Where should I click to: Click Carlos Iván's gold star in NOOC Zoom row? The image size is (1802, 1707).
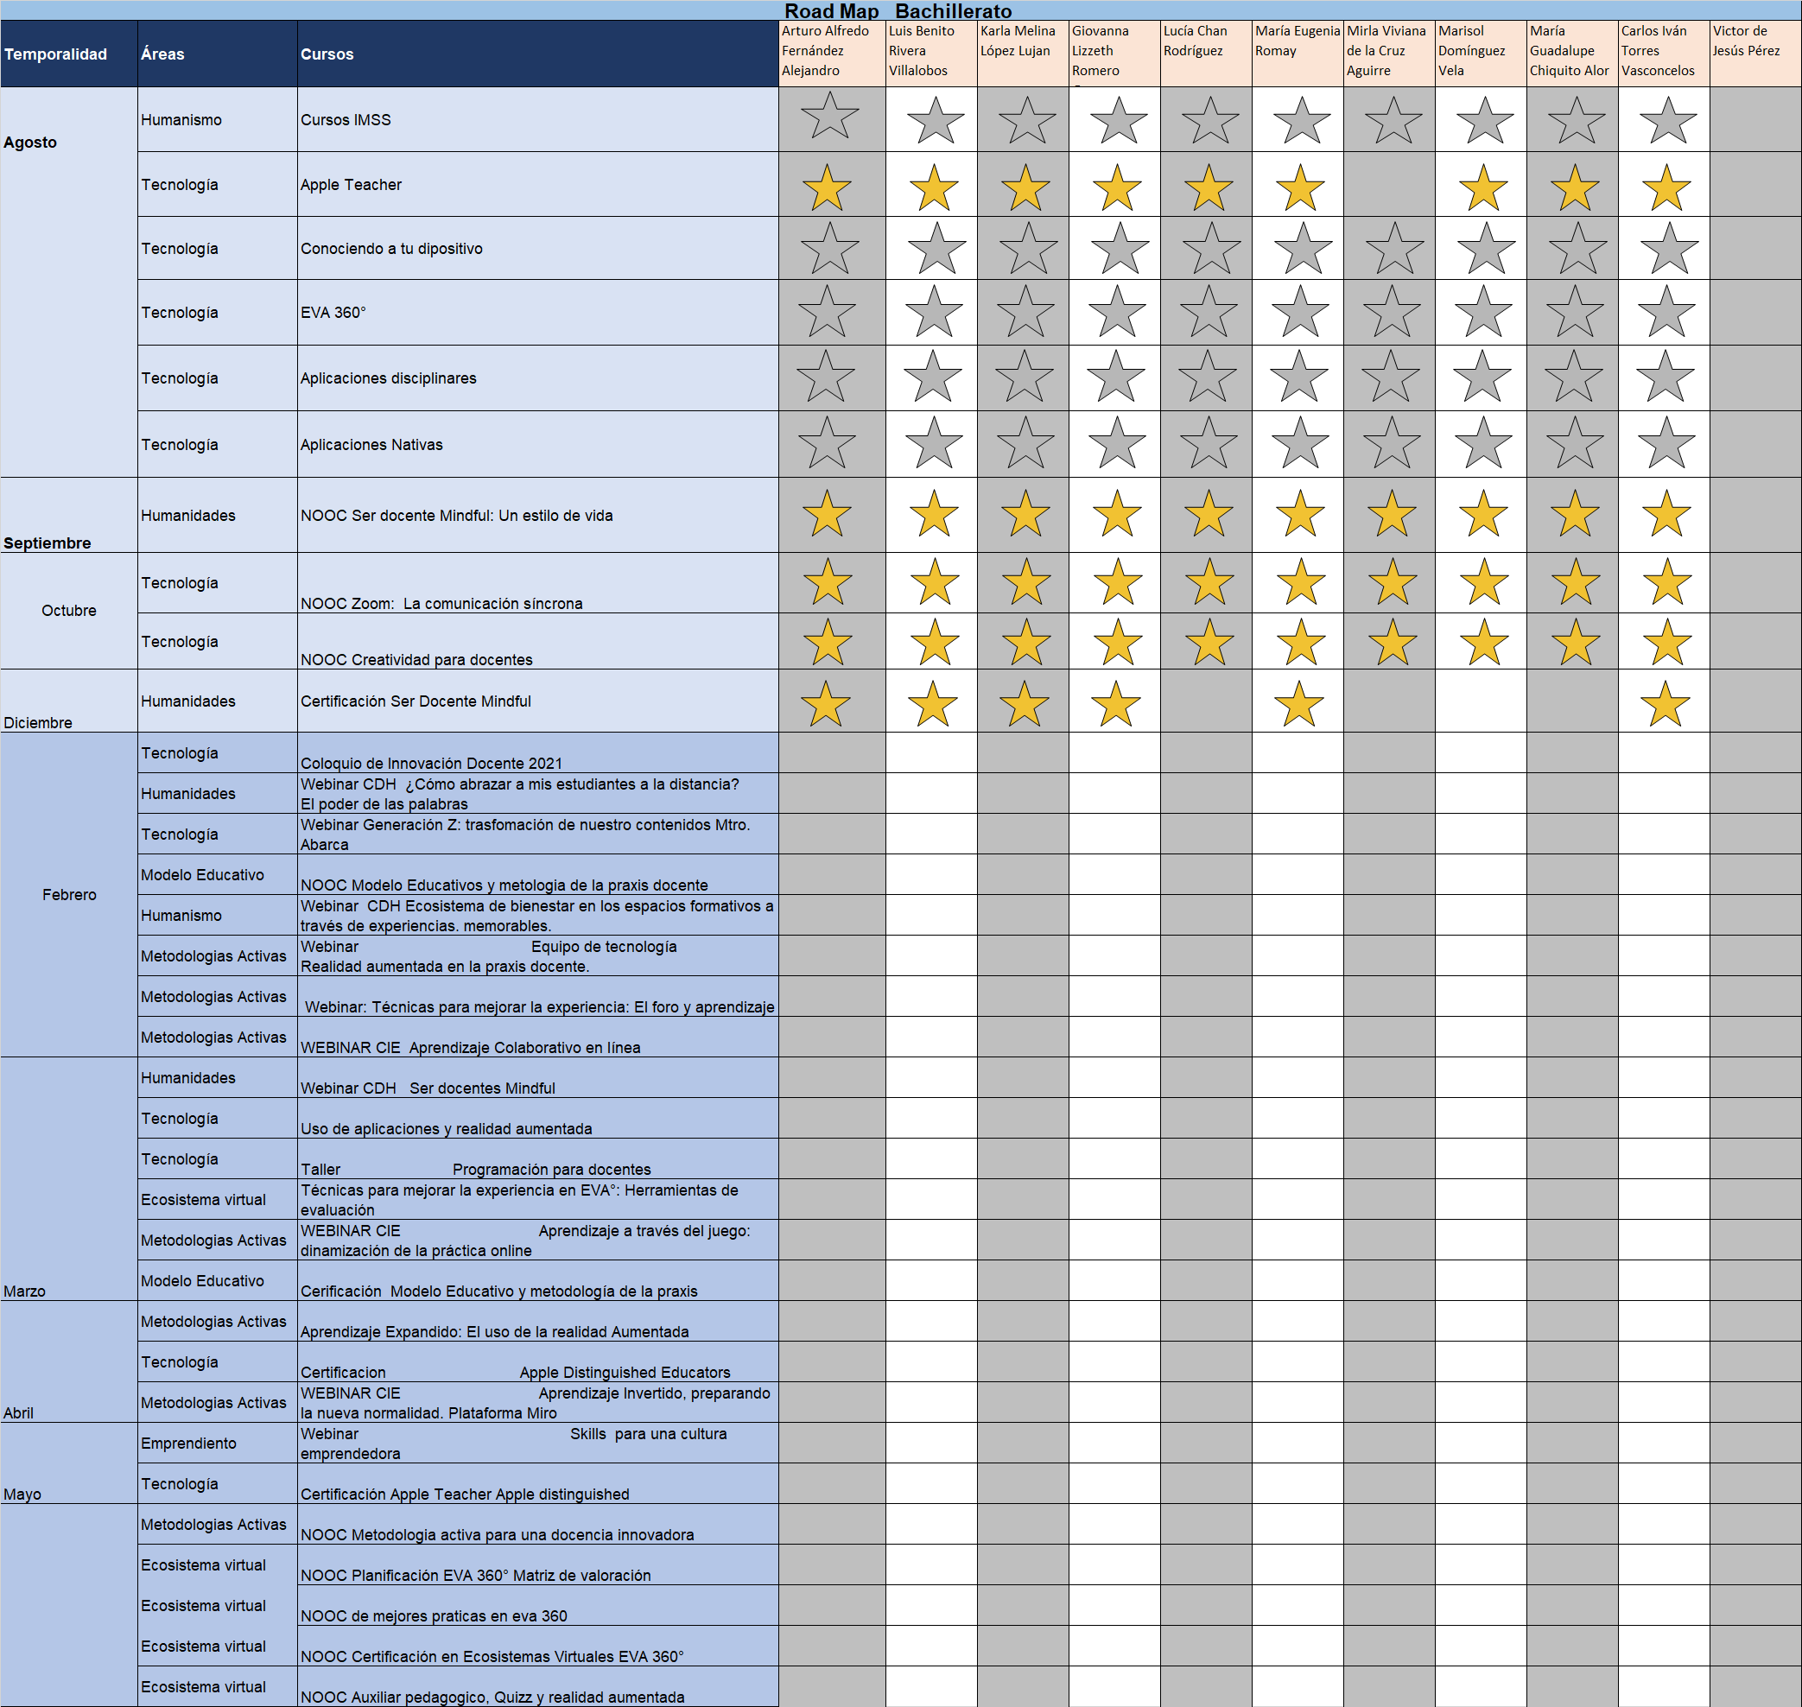coord(1667,581)
